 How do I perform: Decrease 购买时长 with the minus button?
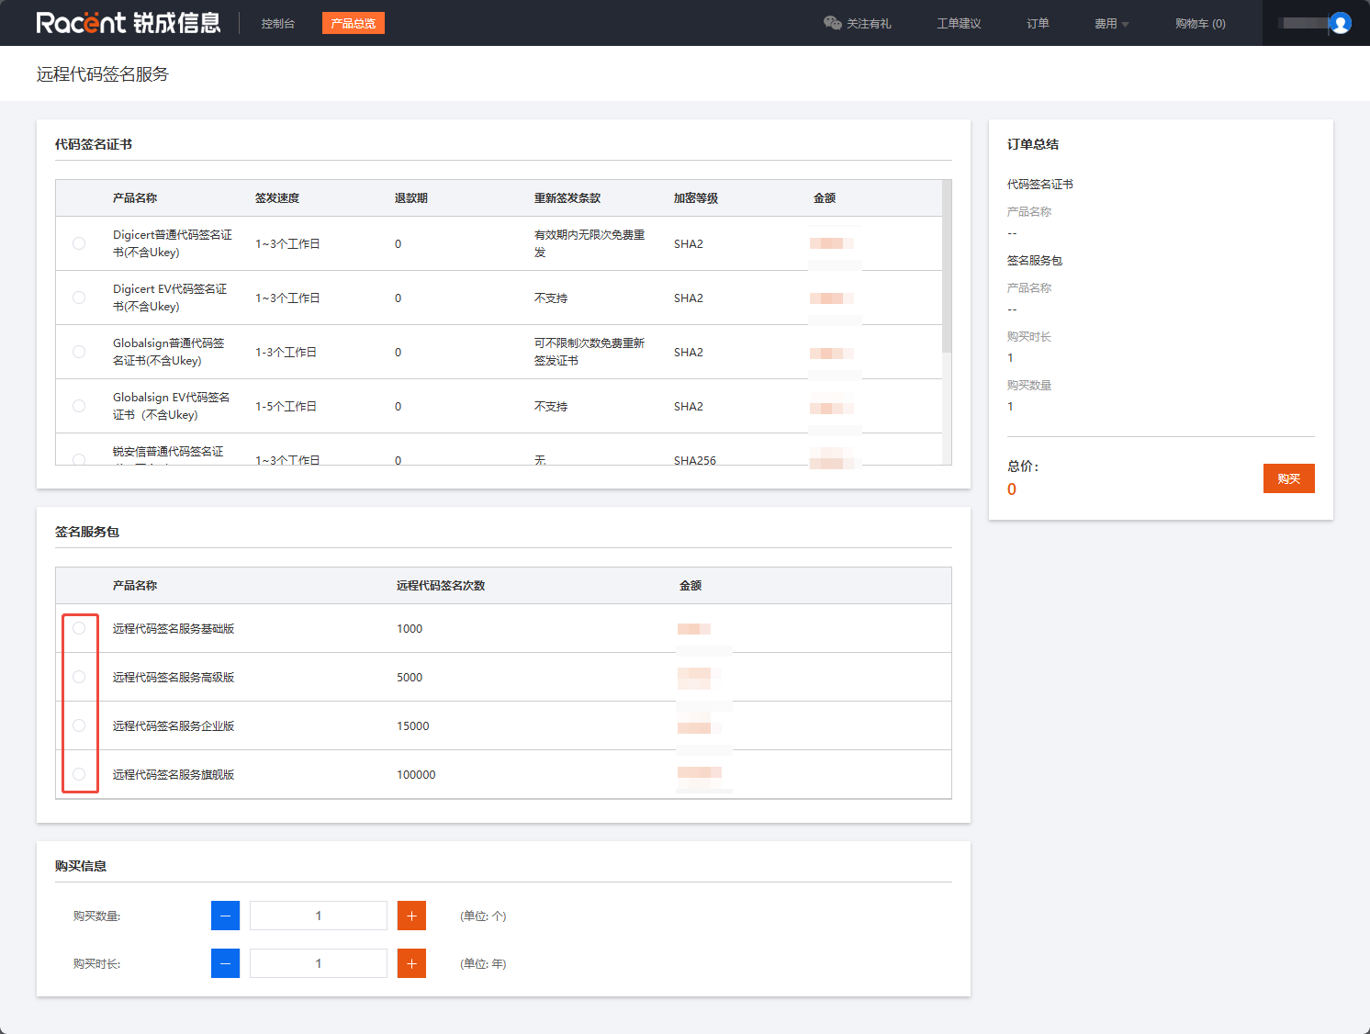coord(225,963)
